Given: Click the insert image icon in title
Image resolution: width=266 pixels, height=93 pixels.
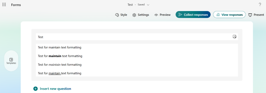Looking at the screenshot, I should coord(235,37).
